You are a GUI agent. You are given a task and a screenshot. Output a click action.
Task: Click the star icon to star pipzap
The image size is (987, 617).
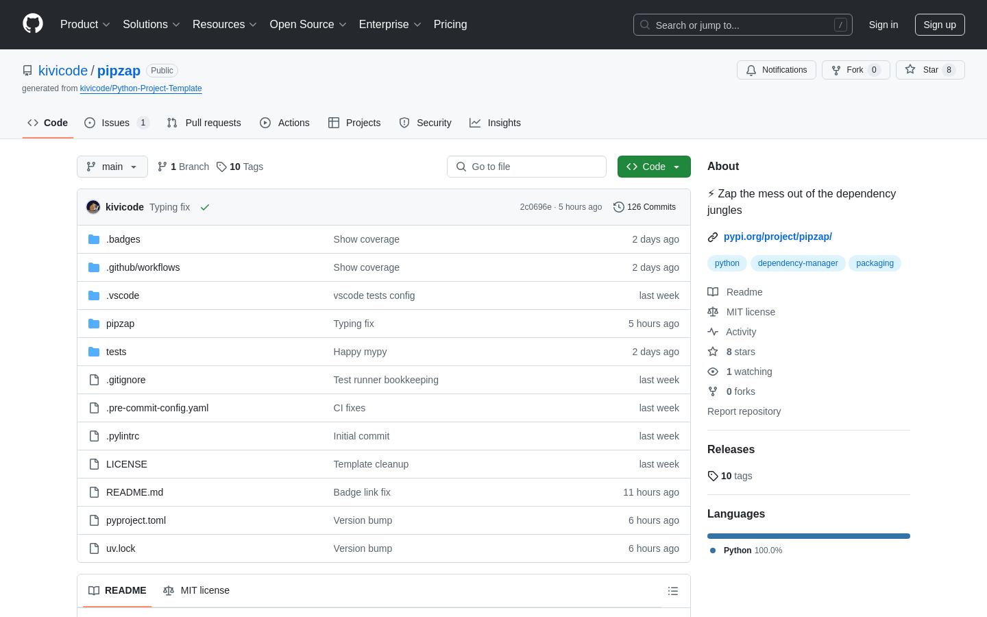(x=910, y=69)
